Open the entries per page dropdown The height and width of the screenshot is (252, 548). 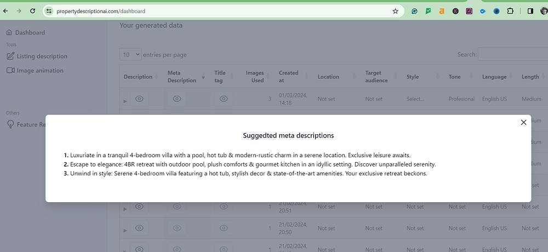130,55
